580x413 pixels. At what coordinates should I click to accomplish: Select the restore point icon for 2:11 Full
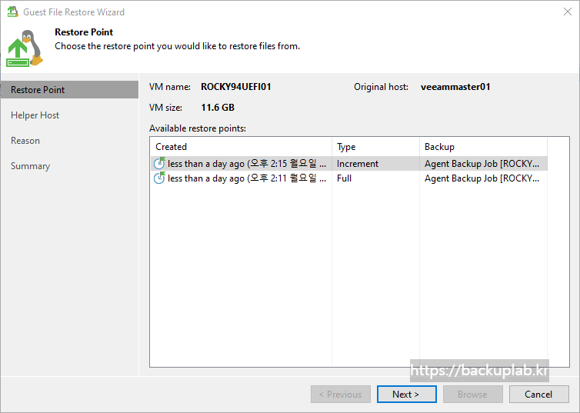click(159, 178)
